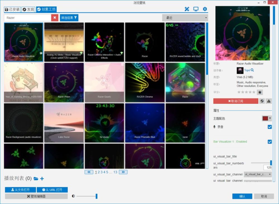Report wallpaper with warning triangle icon
Image resolution: width=279 pixels, height=204 pixels.
(269, 101)
